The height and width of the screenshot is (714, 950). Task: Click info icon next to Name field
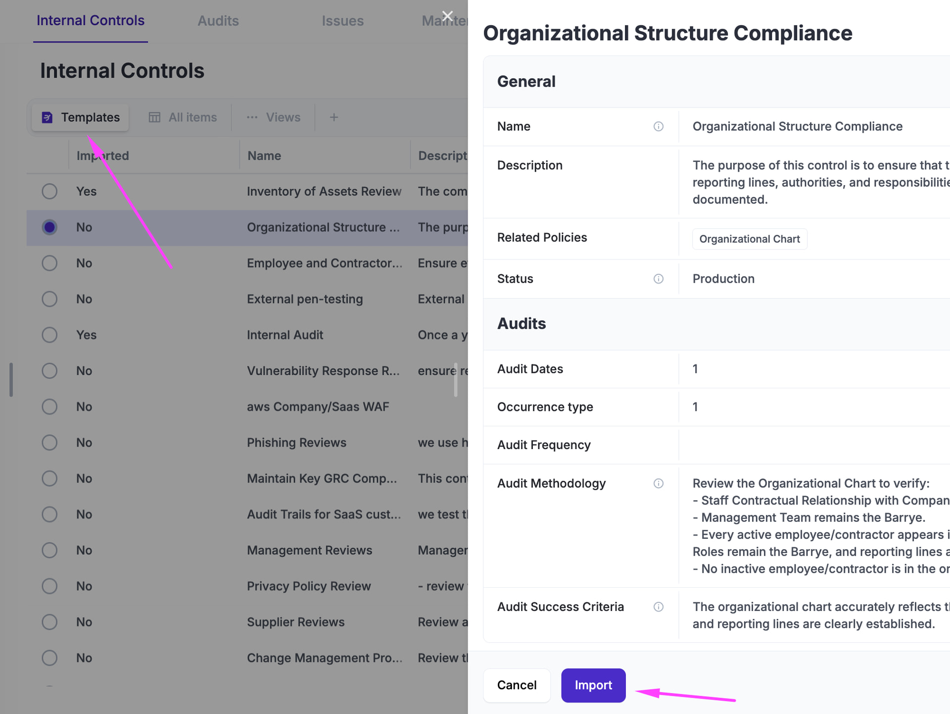tap(658, 127)
